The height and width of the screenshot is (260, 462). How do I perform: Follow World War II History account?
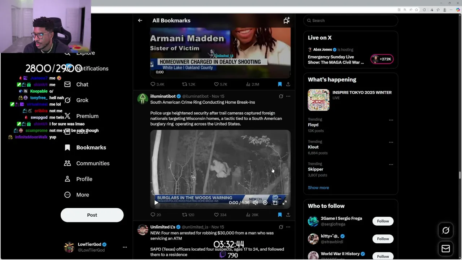[383, 256]
